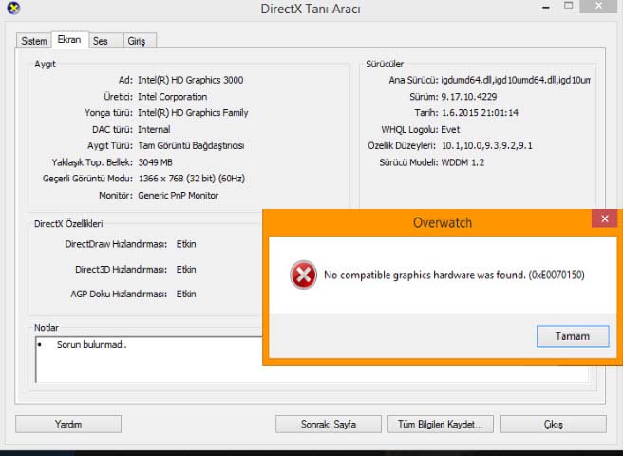Open help with the Yardım button
Screen dimensions: 623x456
click(68, 425)
